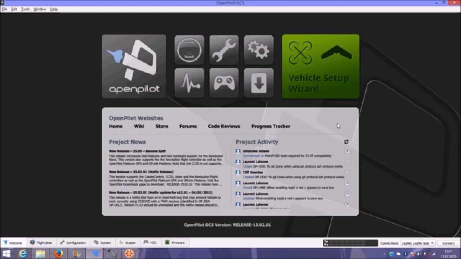
Task: Click the Connect button
Action: point(448,243)
